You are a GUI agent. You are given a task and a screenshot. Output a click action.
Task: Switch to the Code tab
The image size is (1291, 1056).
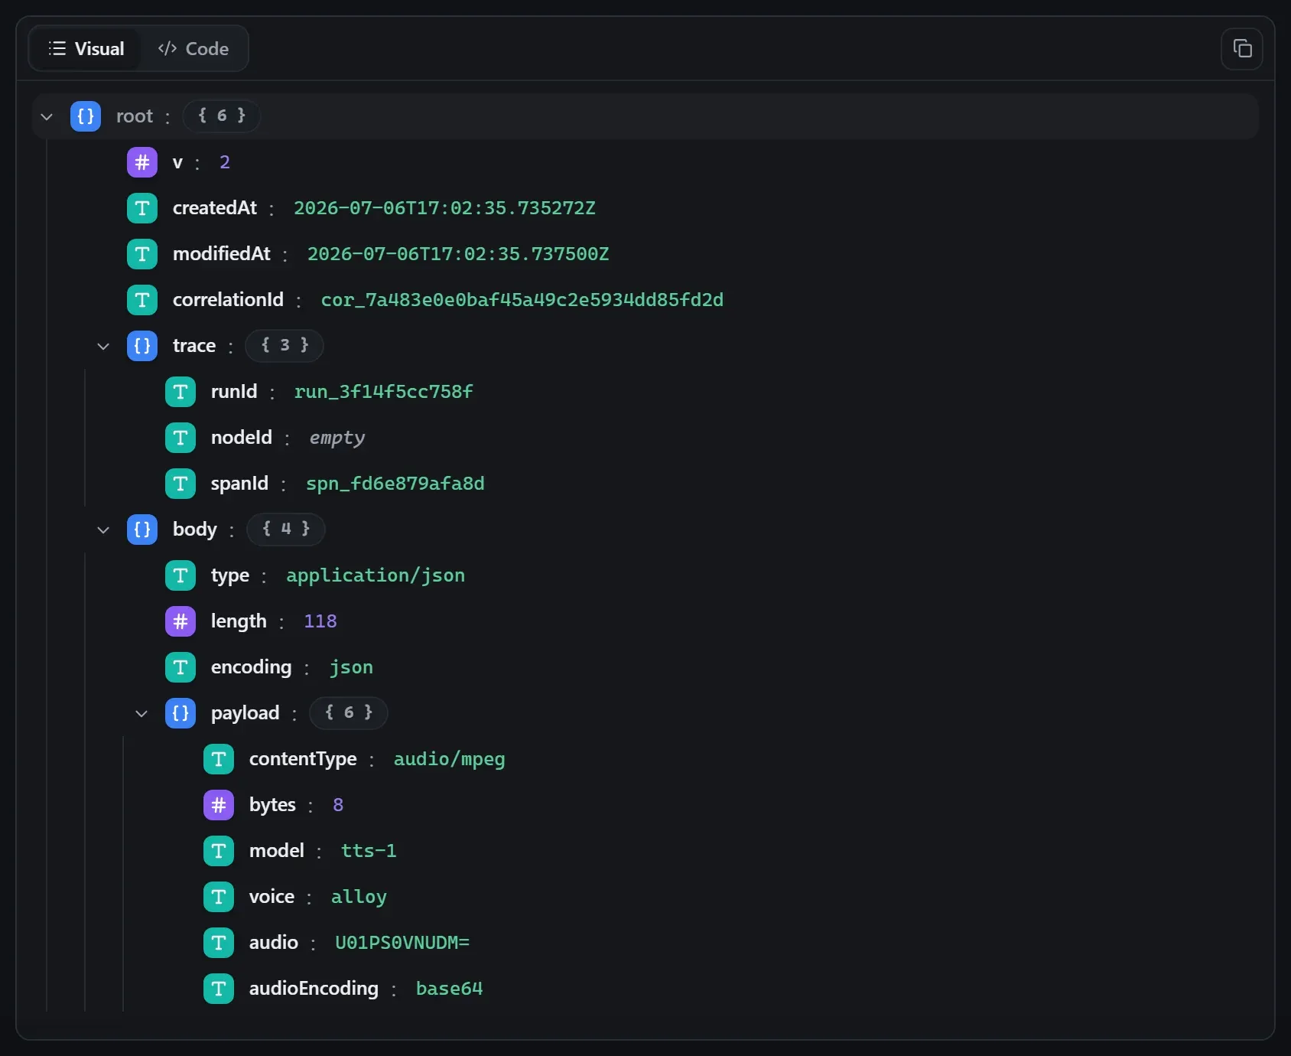tap(193, 49)
